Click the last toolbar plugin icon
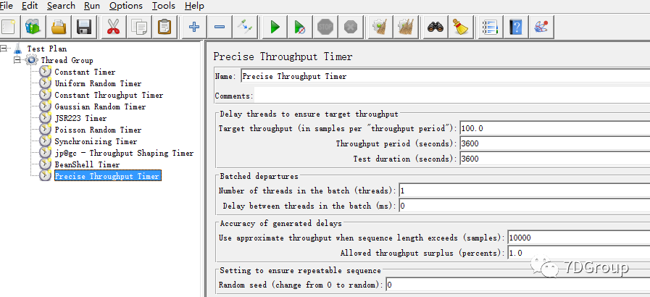Image resolution: width=650 pixels, height=297 pixels. pos(541,28)
